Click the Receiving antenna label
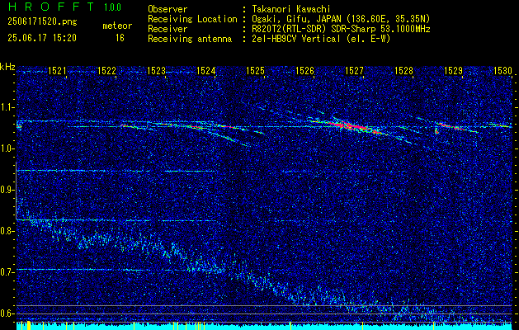519x330 pixels. pos(190,39)
